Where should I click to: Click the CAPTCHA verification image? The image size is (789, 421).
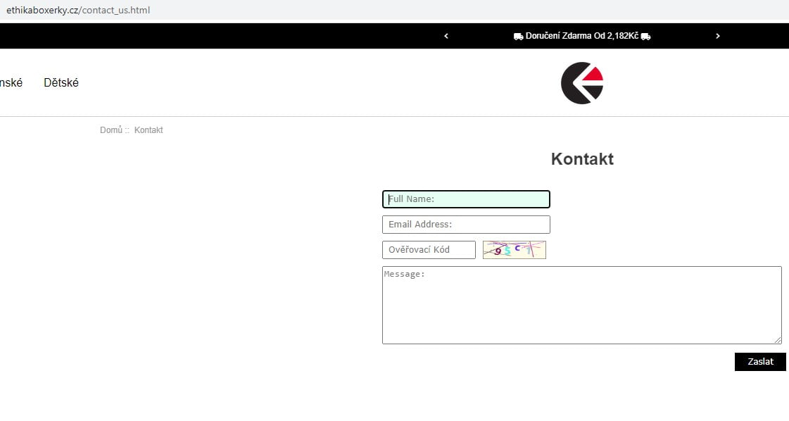[x=514, y=250]
